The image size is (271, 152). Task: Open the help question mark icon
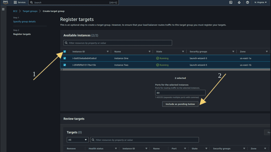pos(247,2)
